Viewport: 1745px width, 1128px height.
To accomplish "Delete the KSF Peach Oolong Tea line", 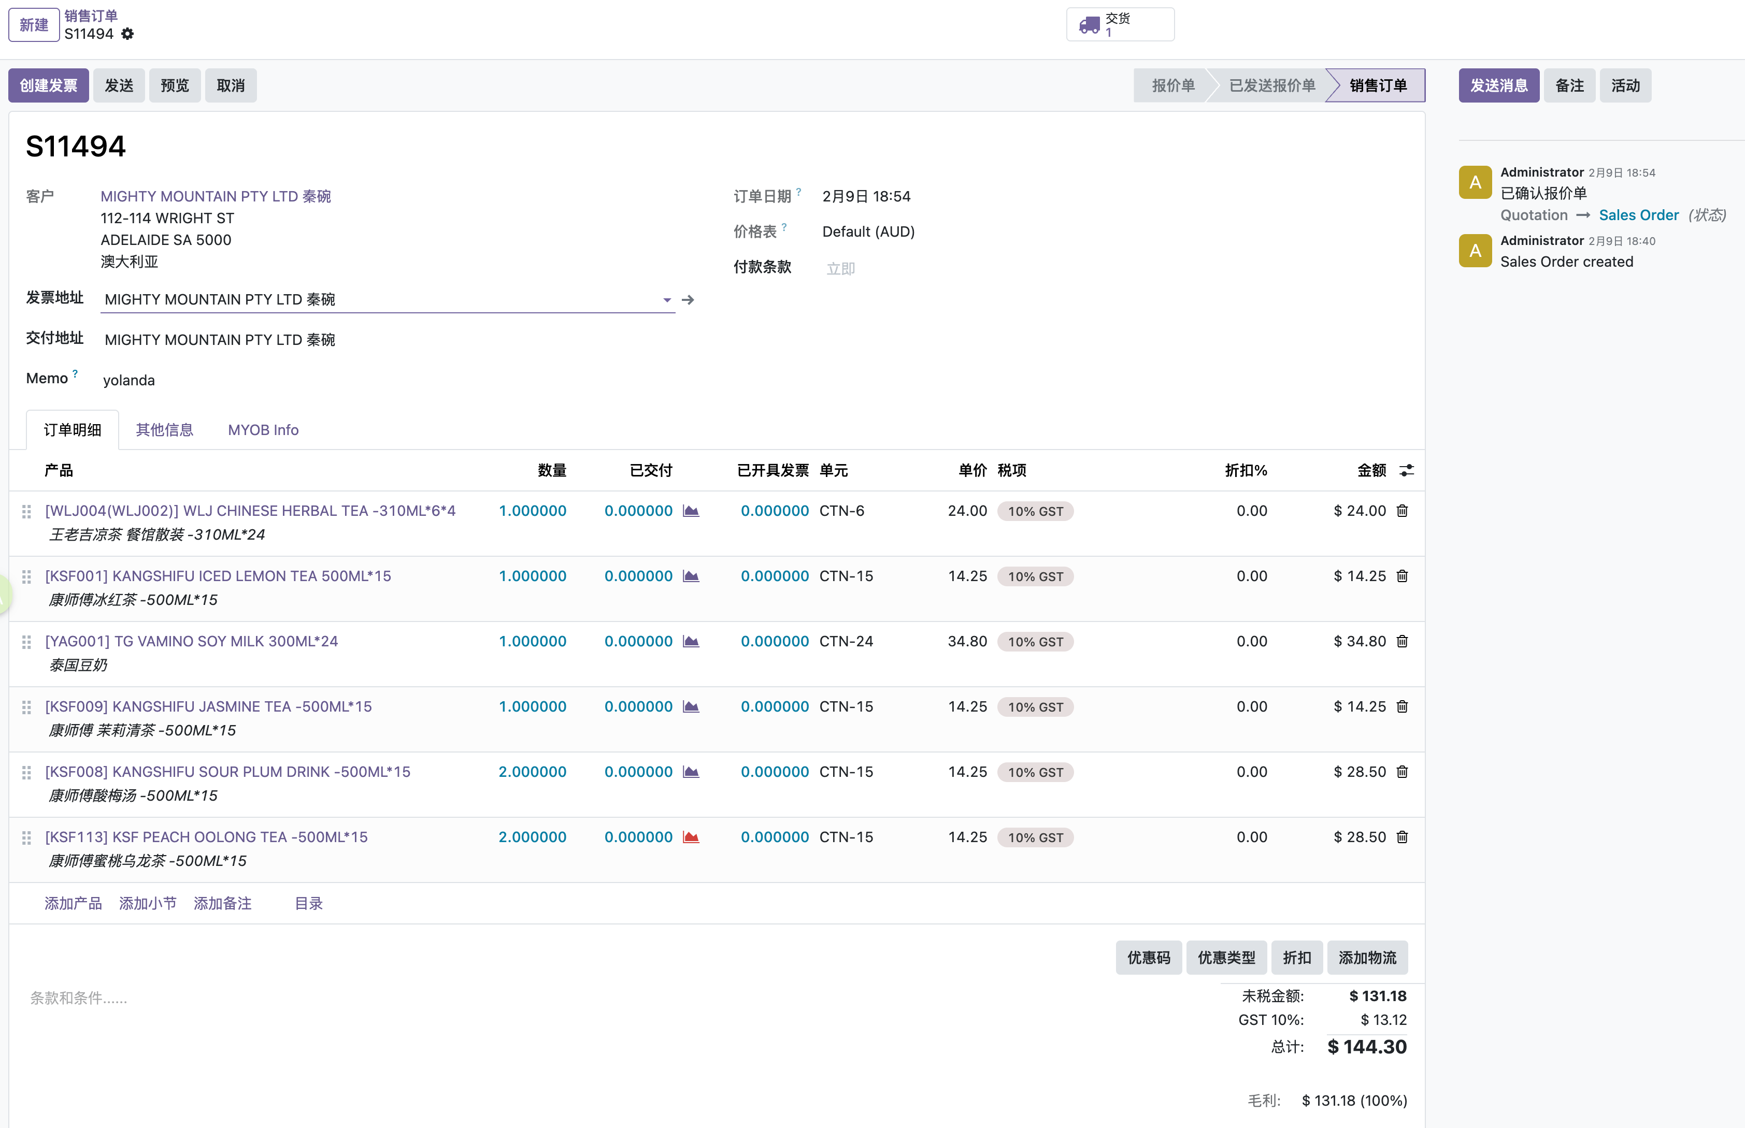I will 1402,836.
